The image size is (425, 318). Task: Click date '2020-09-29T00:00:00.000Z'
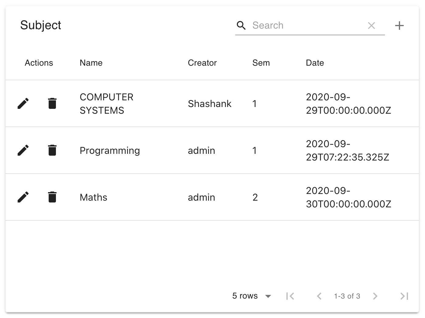point(348,104)
